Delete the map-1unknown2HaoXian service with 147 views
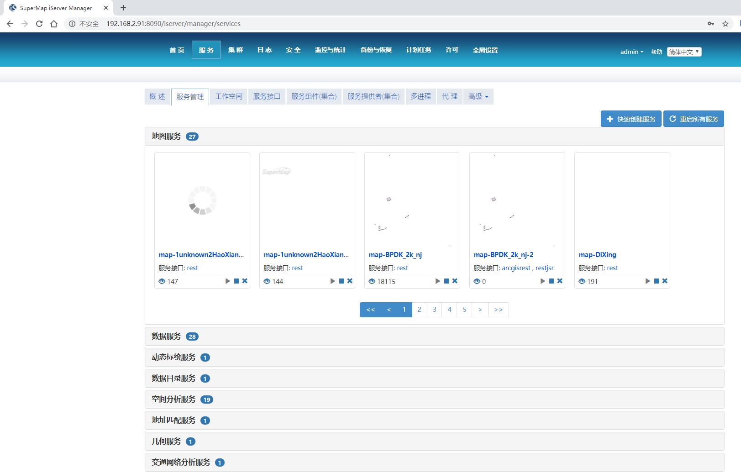This screenshot has height=473, width=741. [x=245, y=281]
